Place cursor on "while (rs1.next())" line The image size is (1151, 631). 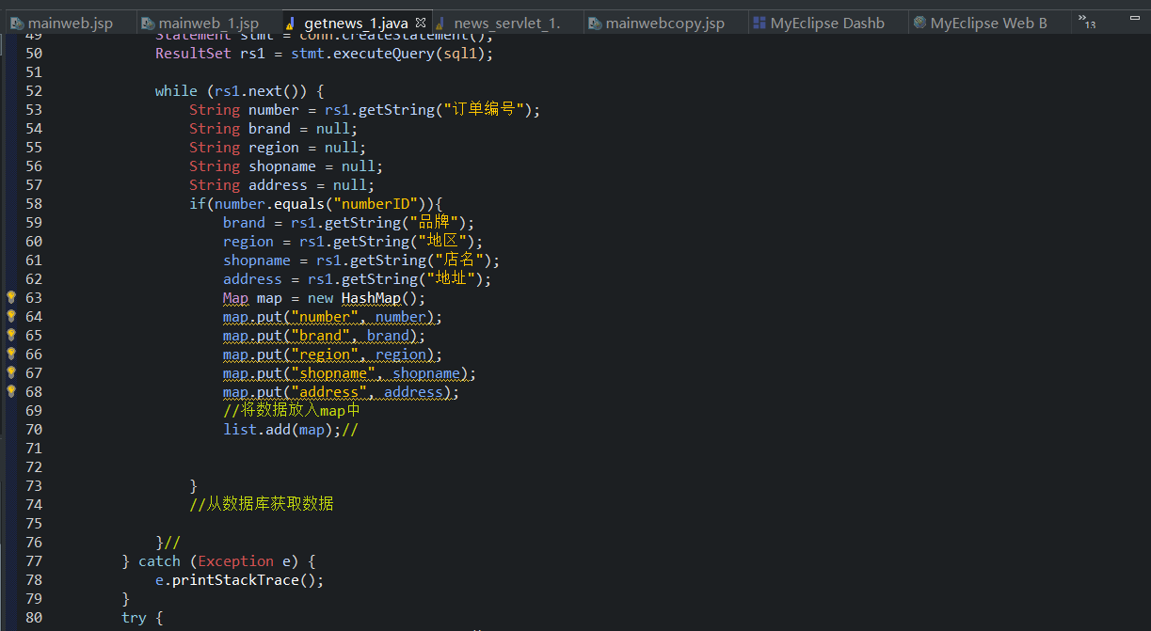(239, 91)
